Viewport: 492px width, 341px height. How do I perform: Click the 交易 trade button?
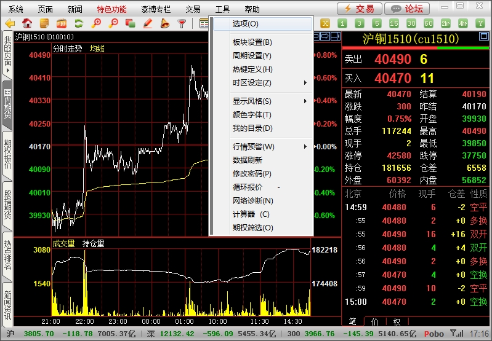pyautogui.click(x=358, y=9)
